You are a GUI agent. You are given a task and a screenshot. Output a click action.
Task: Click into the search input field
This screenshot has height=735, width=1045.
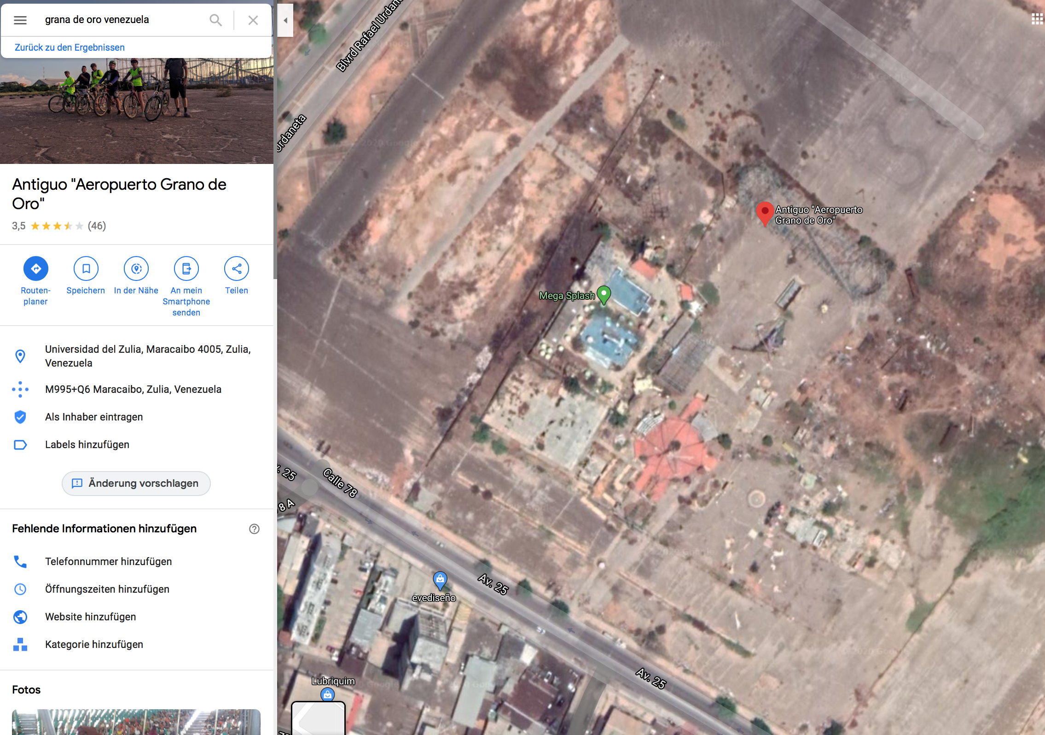click(120, 20)
